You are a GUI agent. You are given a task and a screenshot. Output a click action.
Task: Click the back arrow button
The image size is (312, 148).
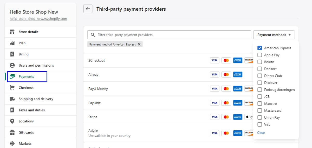[x=88, y=9]
